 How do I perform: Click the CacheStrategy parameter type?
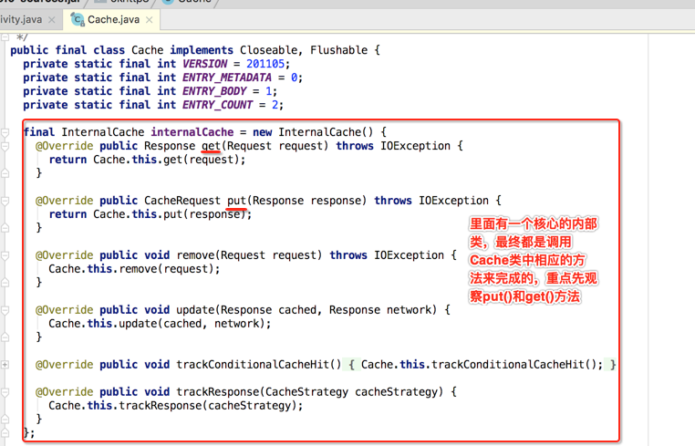click(306, 392)
